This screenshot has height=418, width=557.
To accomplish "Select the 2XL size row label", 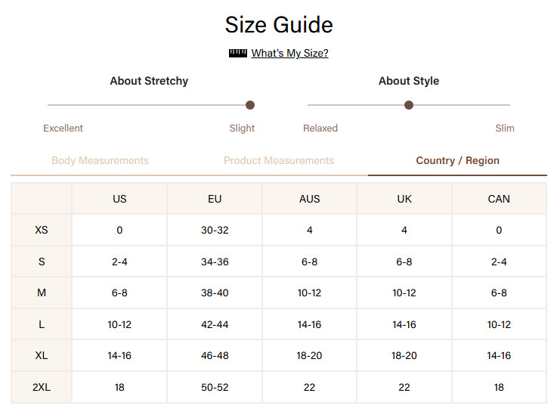I will point(42,387).
